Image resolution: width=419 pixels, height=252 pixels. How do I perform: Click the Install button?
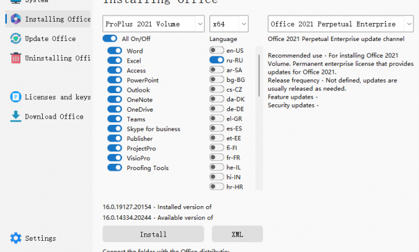tap(153, 234)
